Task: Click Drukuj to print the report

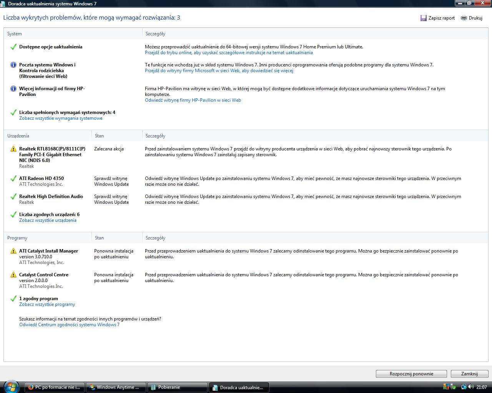Action: (x=475, y=18)
